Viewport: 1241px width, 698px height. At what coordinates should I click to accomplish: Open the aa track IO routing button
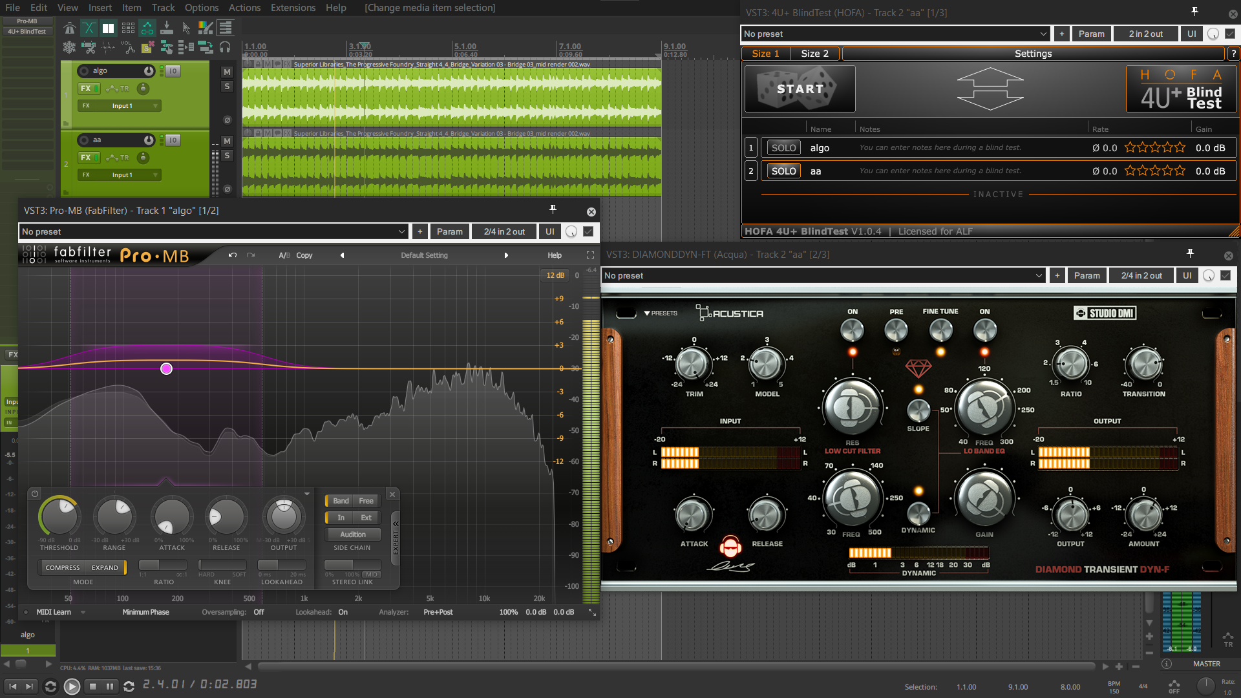coord(173,140)
